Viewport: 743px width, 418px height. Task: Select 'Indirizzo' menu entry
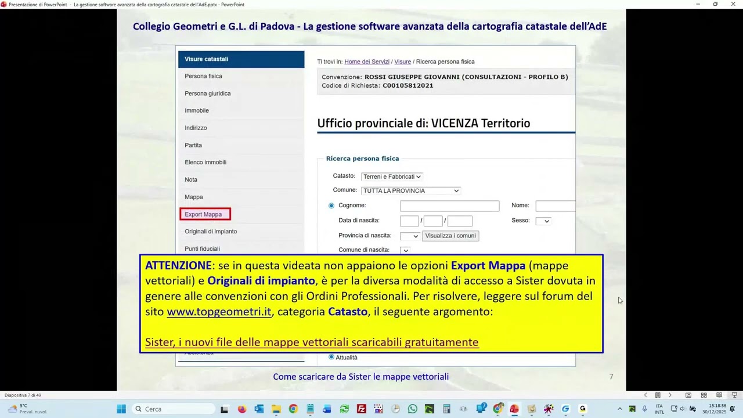[x=196, y=128]
